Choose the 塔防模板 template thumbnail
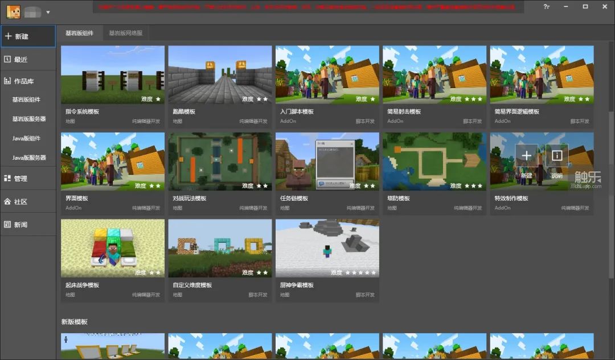 click(434, 162)
